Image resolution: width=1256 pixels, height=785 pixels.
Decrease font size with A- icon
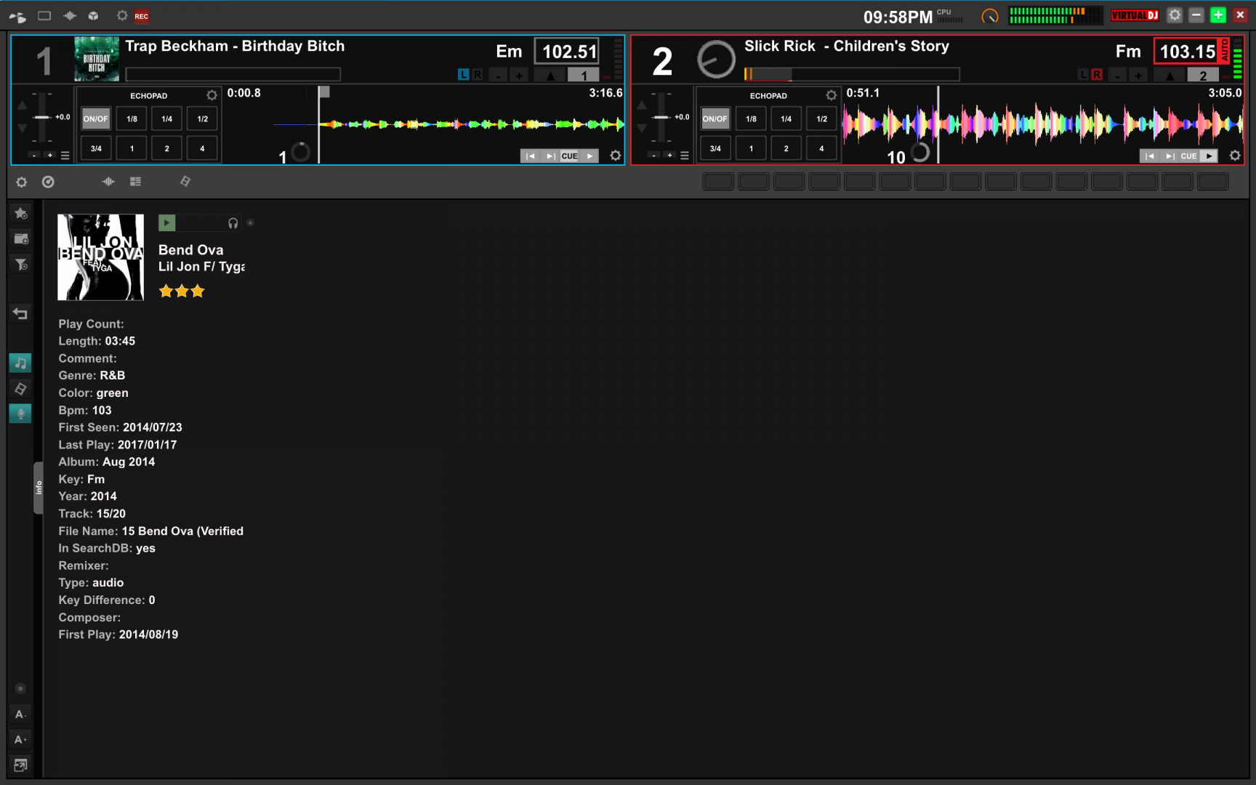20,714
